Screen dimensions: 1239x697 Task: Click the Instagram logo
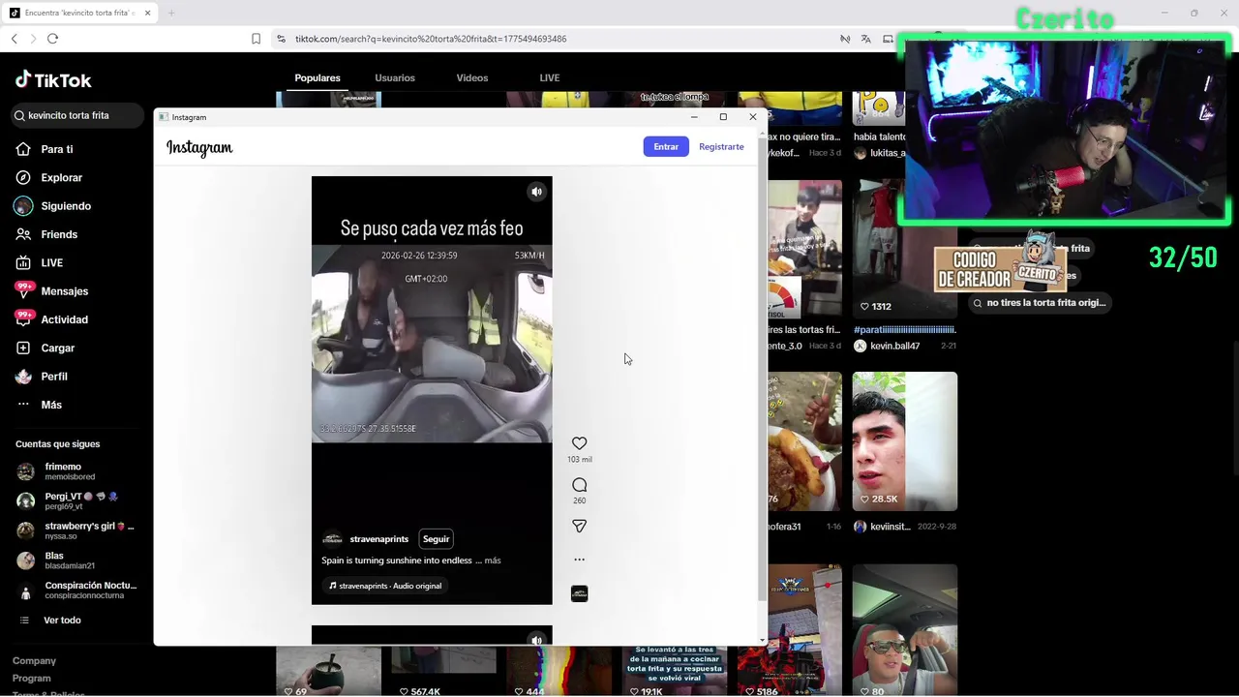[199, 147]
